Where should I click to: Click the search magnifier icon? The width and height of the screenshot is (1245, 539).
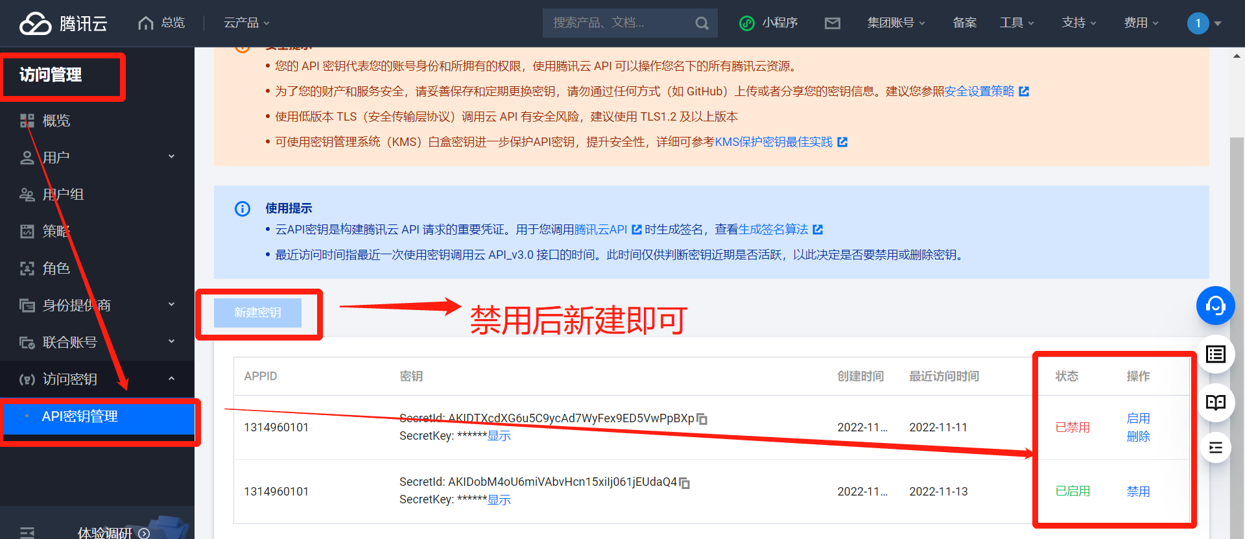(702, 23)
